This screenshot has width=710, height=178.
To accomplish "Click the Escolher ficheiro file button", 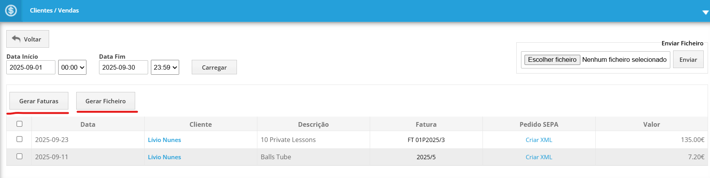I will pos(552,60).
